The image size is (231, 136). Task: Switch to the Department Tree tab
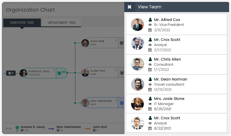tap(62, 23)
